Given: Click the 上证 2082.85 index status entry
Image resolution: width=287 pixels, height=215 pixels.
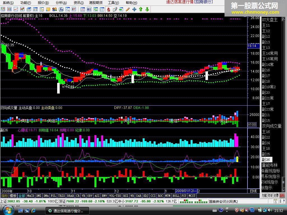Looking at the screenshot, I should (29, 201).
